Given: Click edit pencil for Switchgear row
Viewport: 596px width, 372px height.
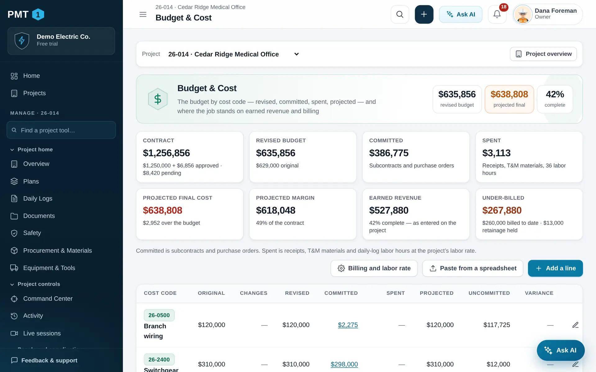Looking at the screenshot, I should click(575, 364).
